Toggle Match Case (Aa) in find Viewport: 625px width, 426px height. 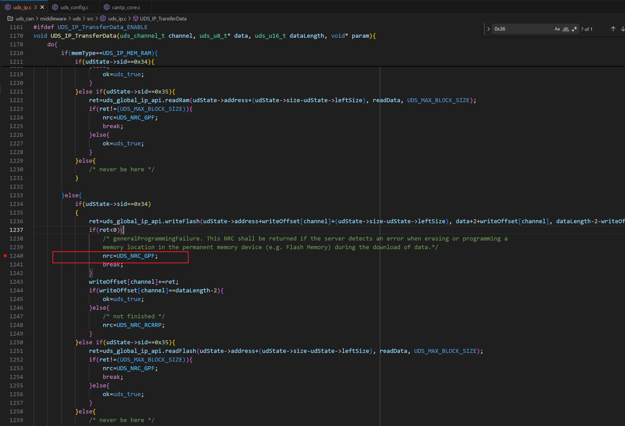pos(557,29)
